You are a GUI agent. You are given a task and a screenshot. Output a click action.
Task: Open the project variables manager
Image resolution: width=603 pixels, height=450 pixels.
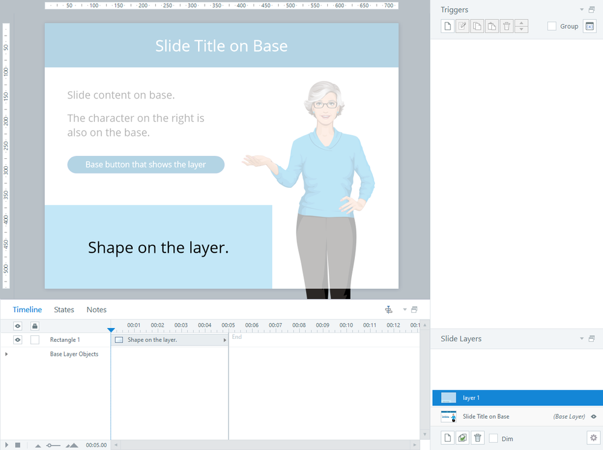590,26
